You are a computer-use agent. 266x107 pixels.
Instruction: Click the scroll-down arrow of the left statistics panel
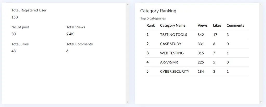pos(128,102)
